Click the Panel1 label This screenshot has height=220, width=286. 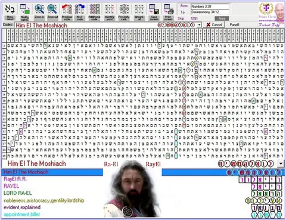[234, 24]
